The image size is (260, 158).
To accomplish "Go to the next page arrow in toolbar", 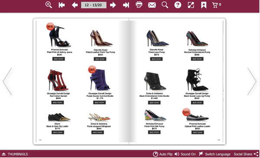I will [113, 5].
